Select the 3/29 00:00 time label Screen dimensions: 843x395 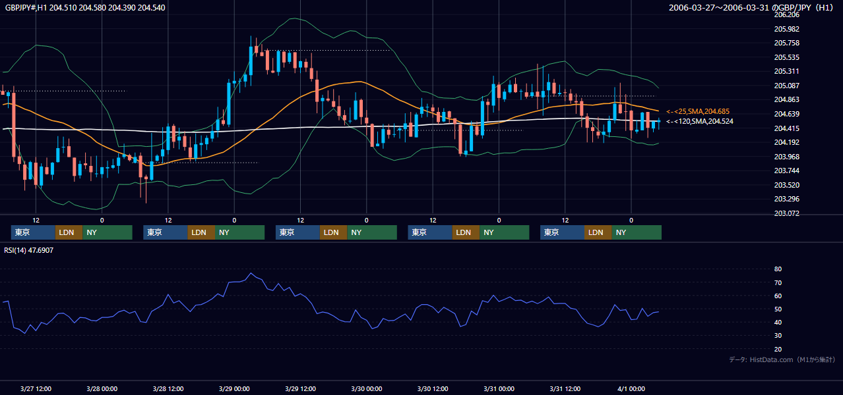click(x=234, y=388)
